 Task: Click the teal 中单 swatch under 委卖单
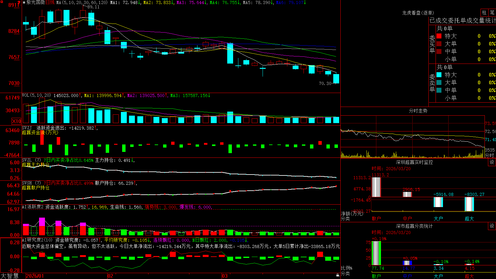[x=439, y=90]
